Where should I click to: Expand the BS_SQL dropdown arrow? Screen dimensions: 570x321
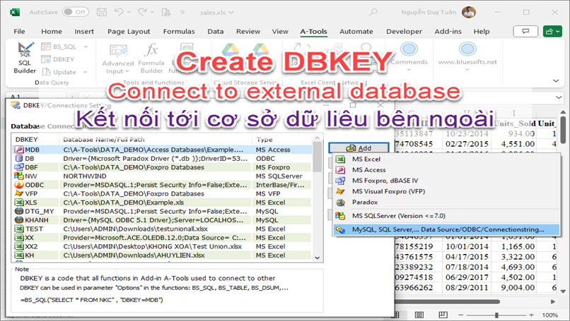(86, 47)
